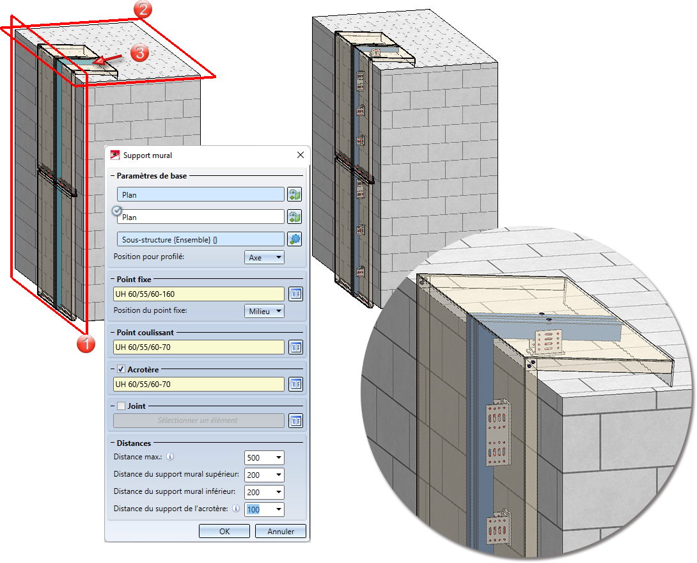Close the Support mural dialog
The width and height of the screenshot is (697, 563).
tap(301, 155)
